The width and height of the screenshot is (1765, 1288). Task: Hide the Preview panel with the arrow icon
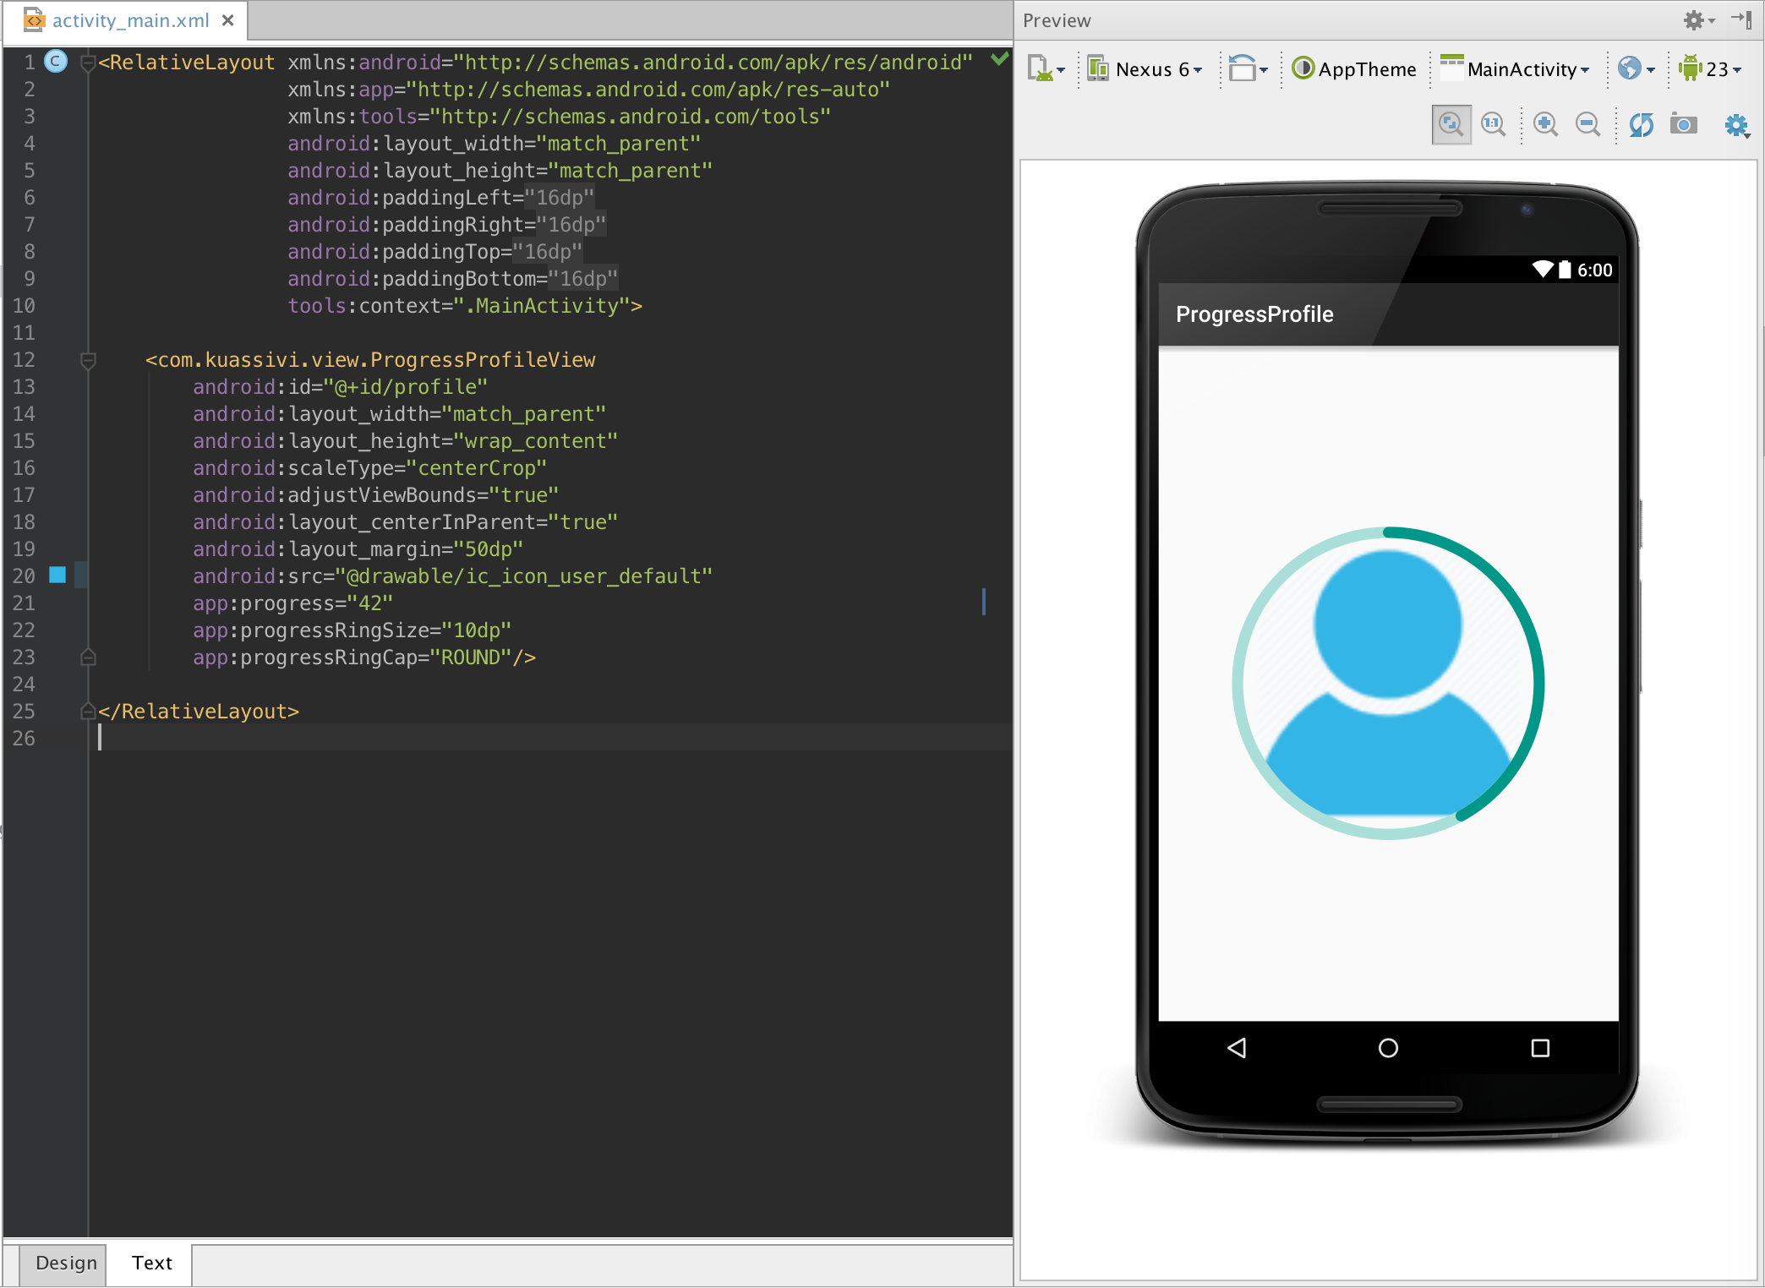coord(1743,19)
